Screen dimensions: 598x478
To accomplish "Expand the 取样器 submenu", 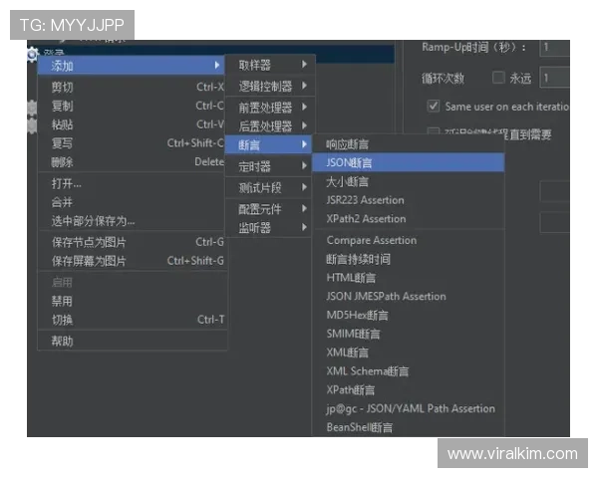I will pos(270,65).
